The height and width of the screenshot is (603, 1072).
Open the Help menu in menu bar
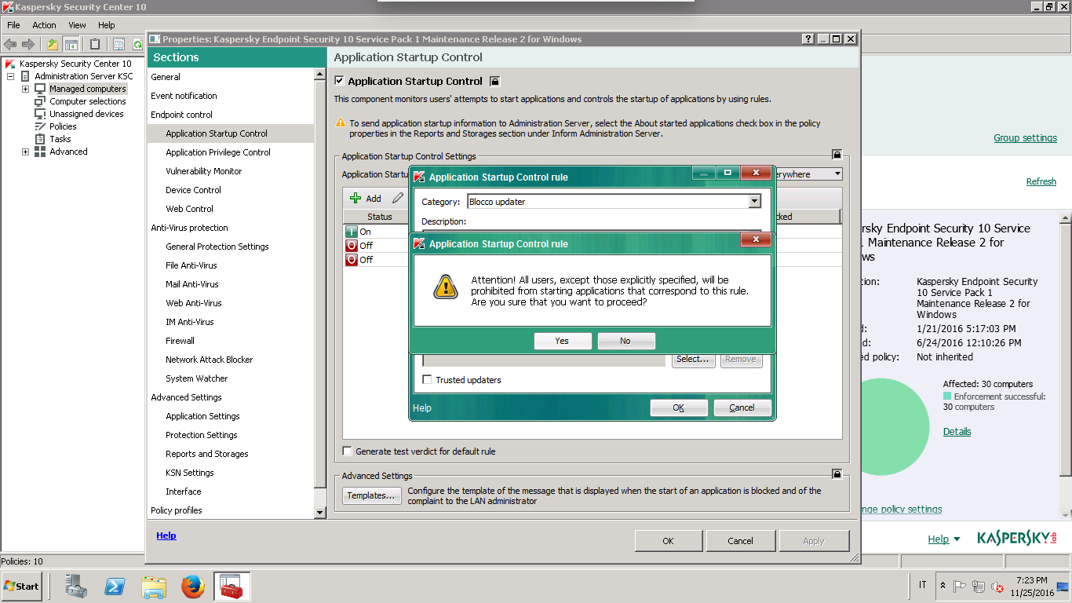pyautogui.click(x=107, y=25)
